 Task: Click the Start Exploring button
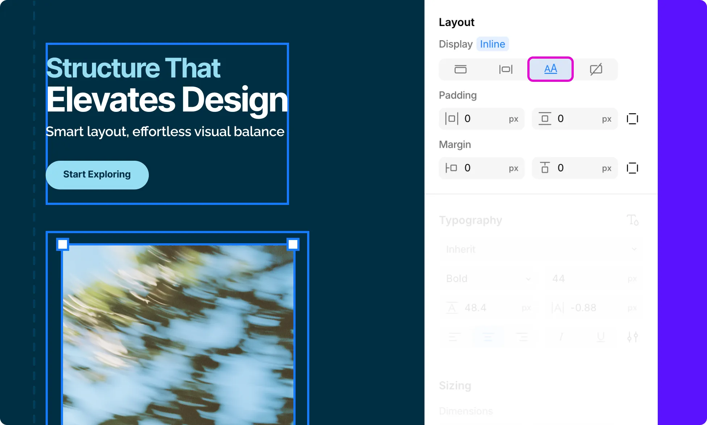97,175
